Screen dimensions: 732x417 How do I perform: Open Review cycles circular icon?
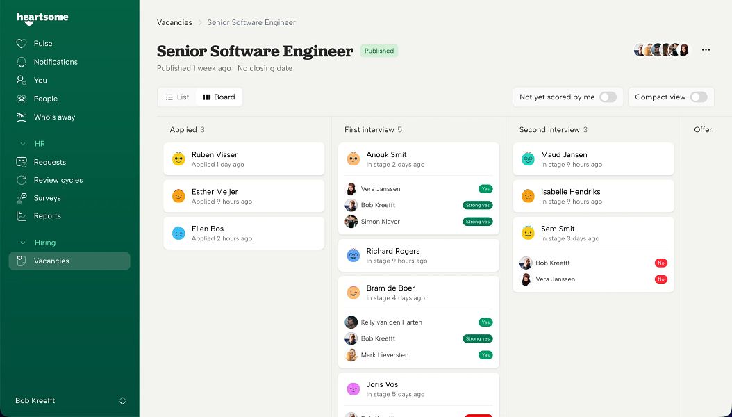[x=21, y=180]
